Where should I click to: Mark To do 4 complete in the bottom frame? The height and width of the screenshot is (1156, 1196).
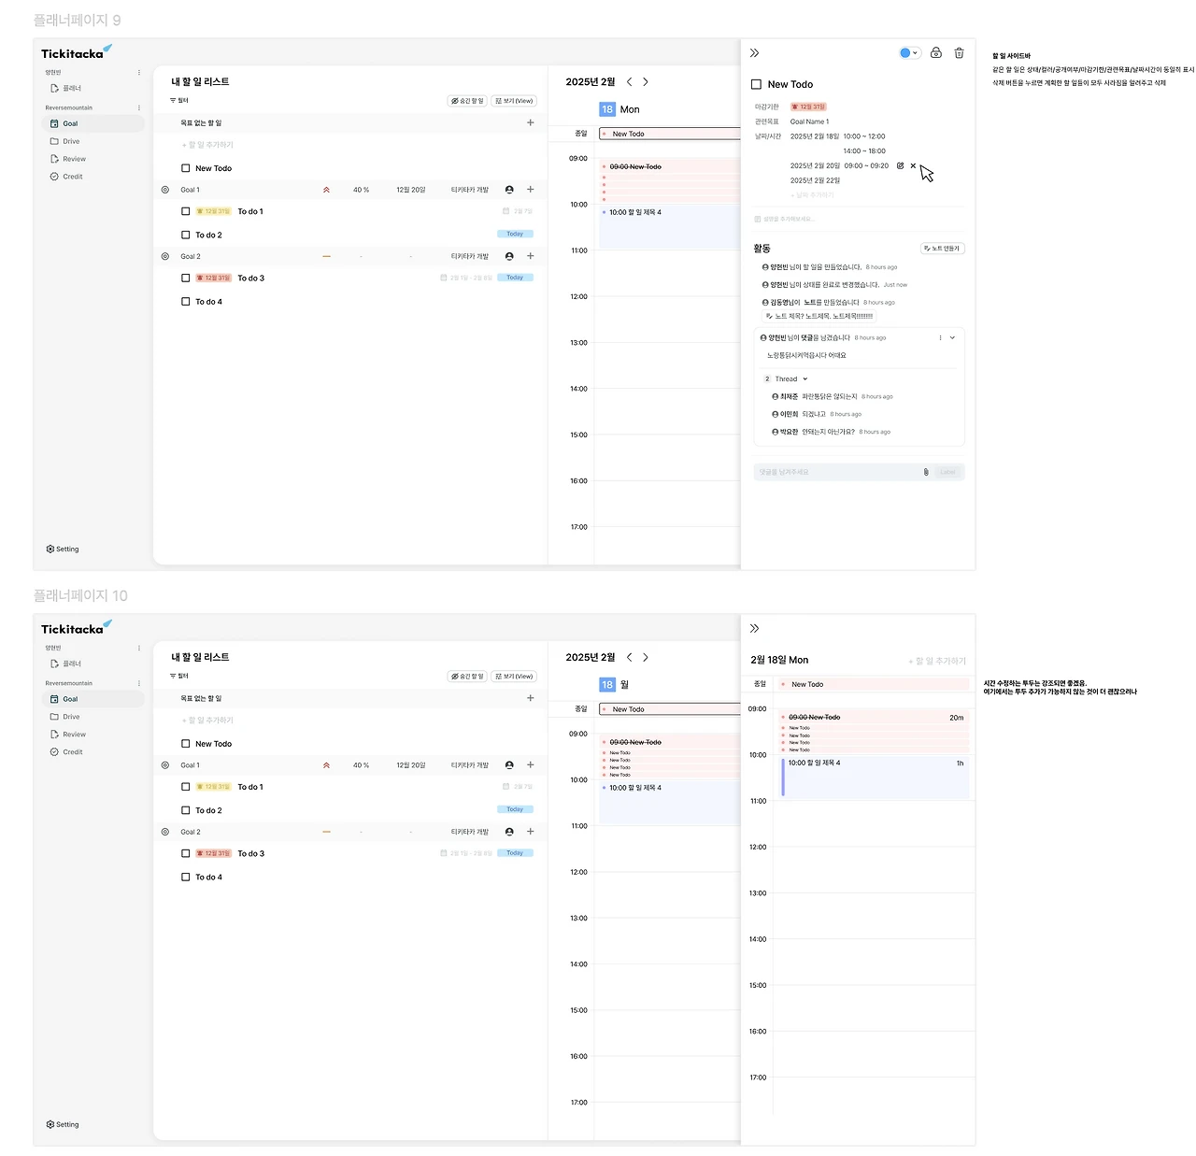point(186,878)
